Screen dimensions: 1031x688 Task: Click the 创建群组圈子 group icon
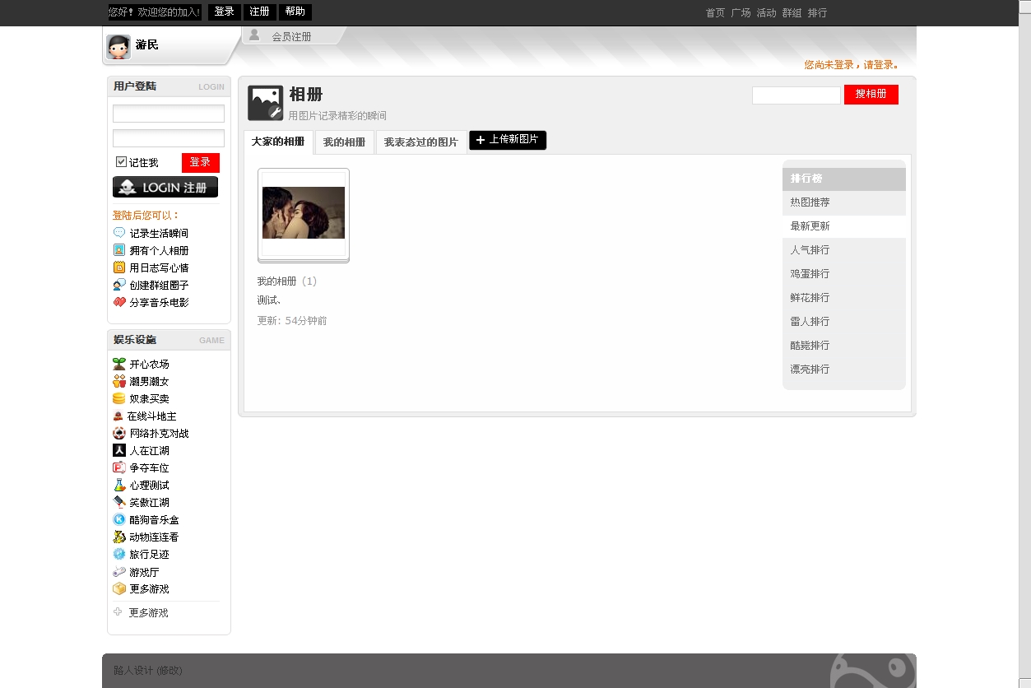coord(119,285)
